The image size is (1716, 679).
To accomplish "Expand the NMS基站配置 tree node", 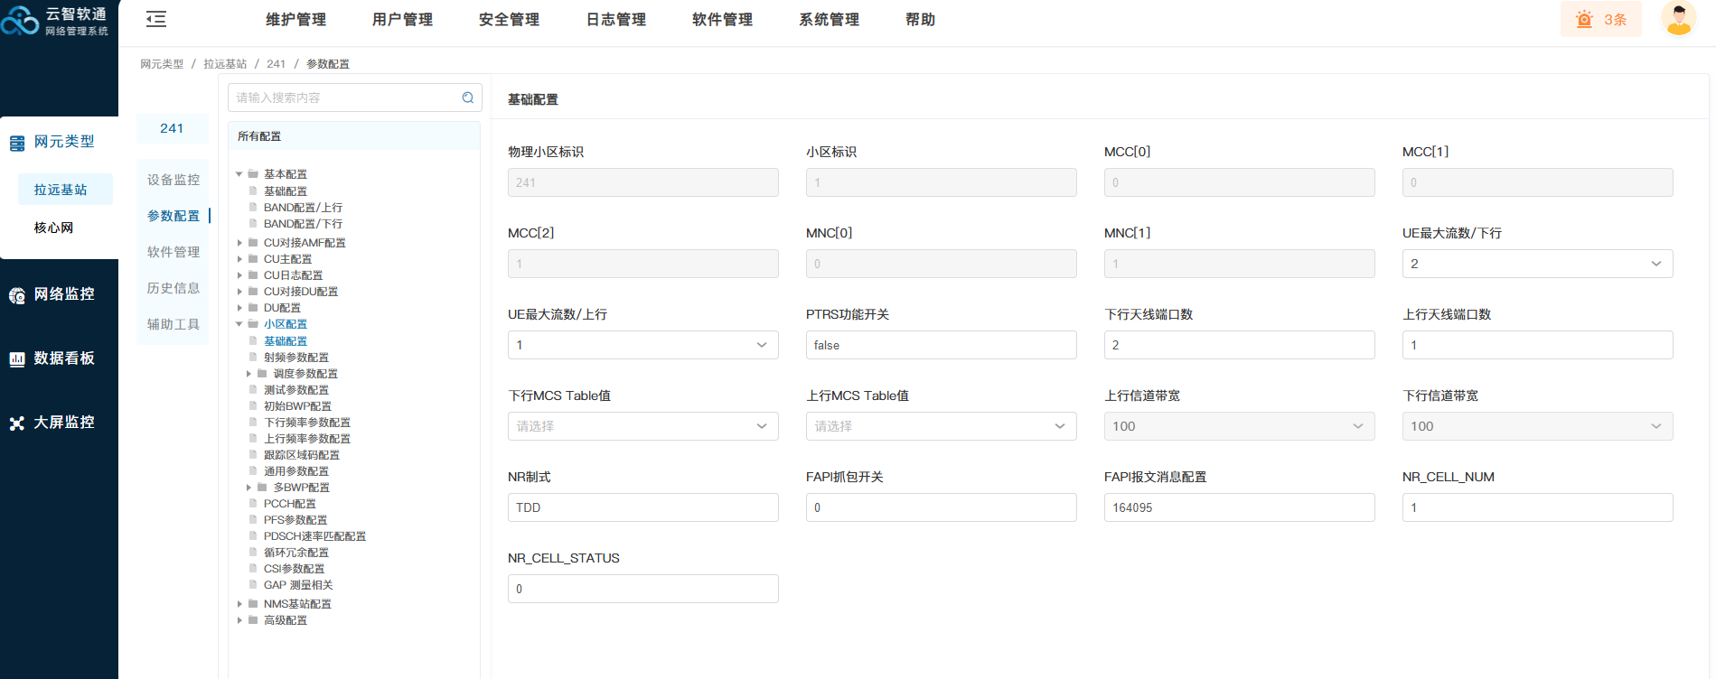I will (x=239, y=604).
